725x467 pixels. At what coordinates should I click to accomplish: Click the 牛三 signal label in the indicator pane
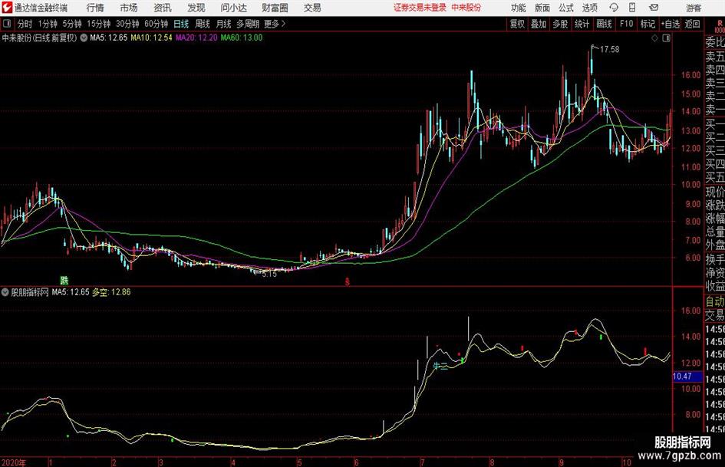(440, 367)
